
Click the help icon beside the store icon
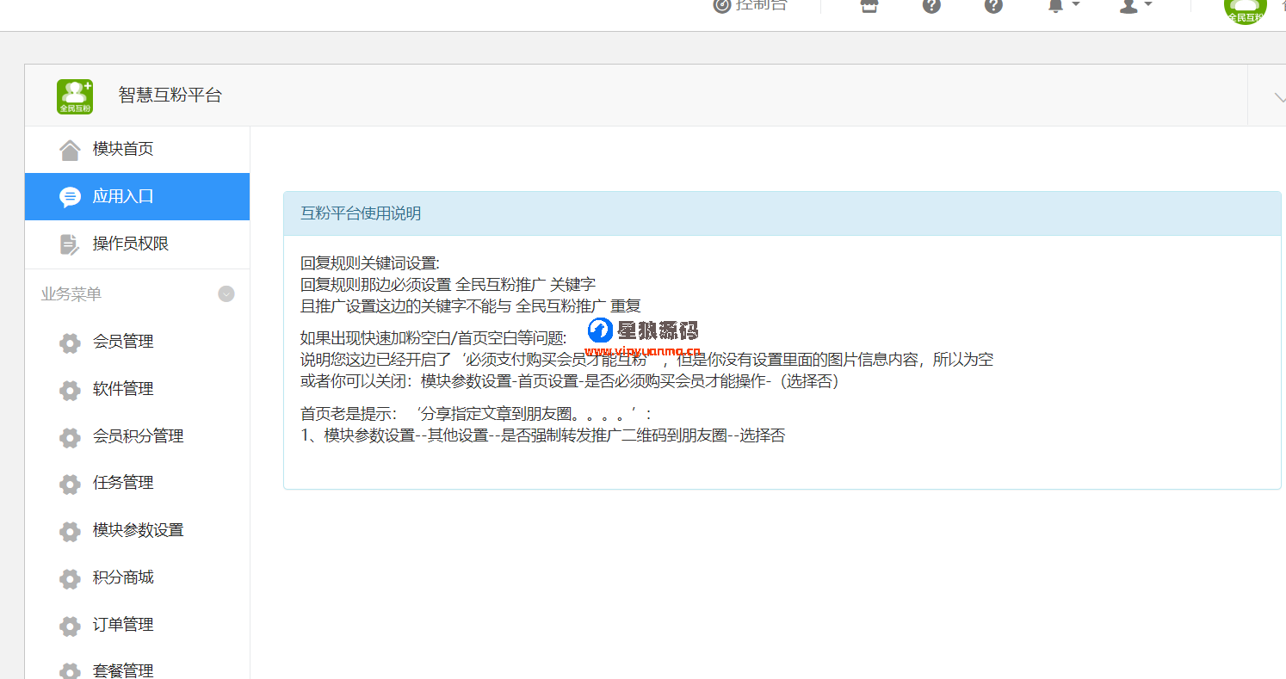point(931,5)
